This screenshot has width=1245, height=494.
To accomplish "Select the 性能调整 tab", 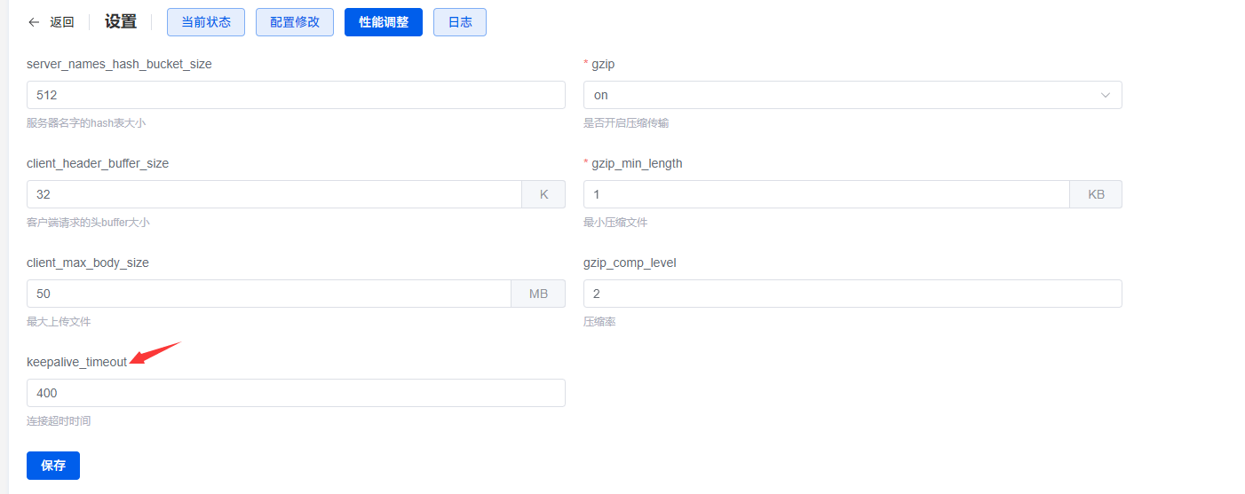I will coord(384,22).
